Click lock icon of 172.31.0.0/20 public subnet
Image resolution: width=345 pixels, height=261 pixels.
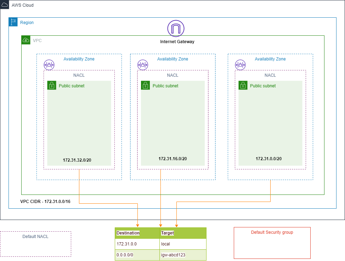click(243, 85)
